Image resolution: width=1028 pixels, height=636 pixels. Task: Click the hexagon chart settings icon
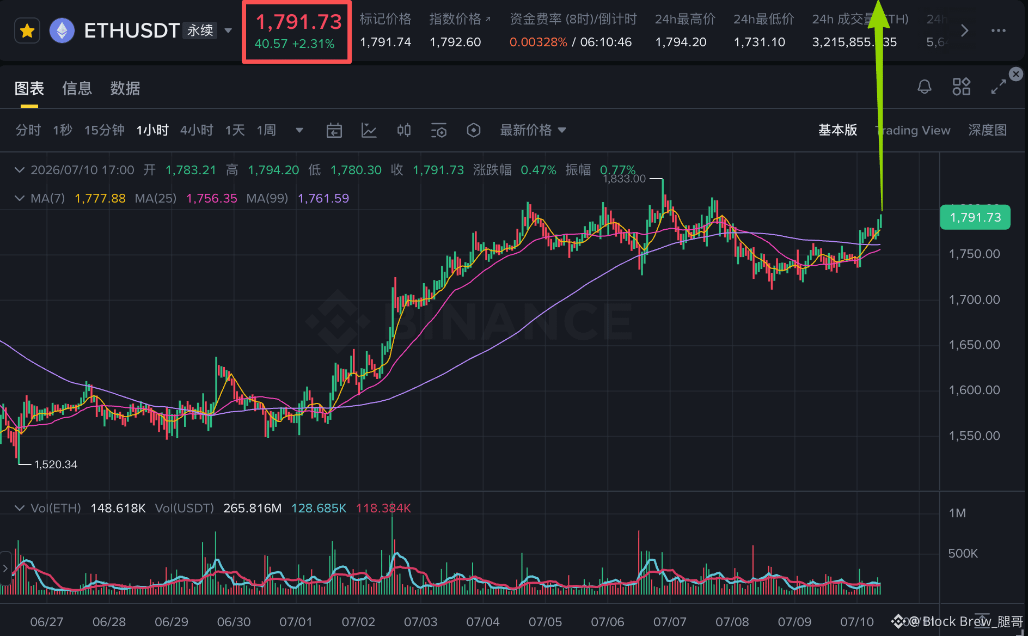tap(474, 130)
